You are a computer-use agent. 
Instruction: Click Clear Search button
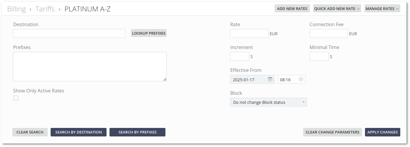(x=30, y=132)
